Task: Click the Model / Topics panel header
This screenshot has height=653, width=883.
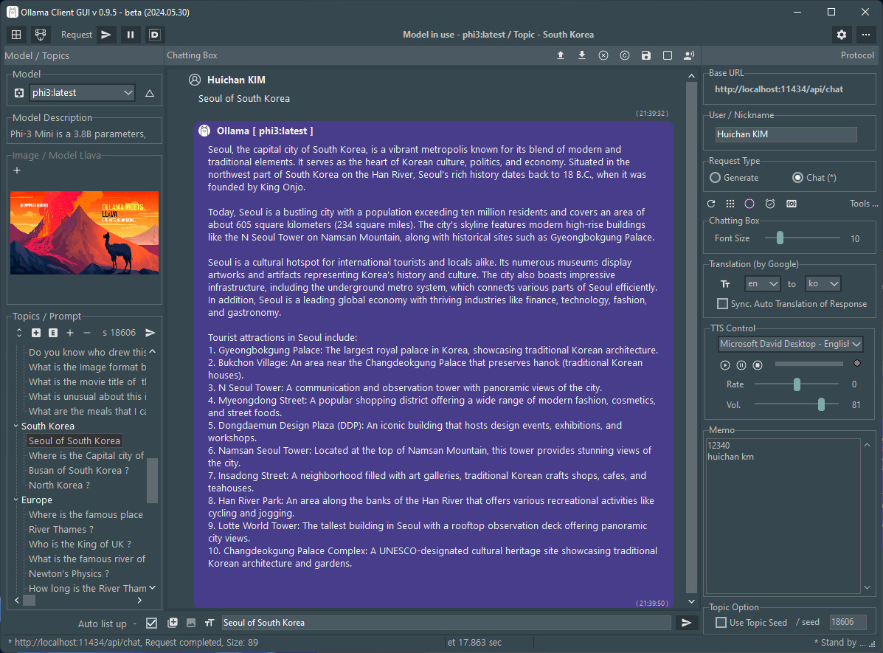Action: pos(37,56)
